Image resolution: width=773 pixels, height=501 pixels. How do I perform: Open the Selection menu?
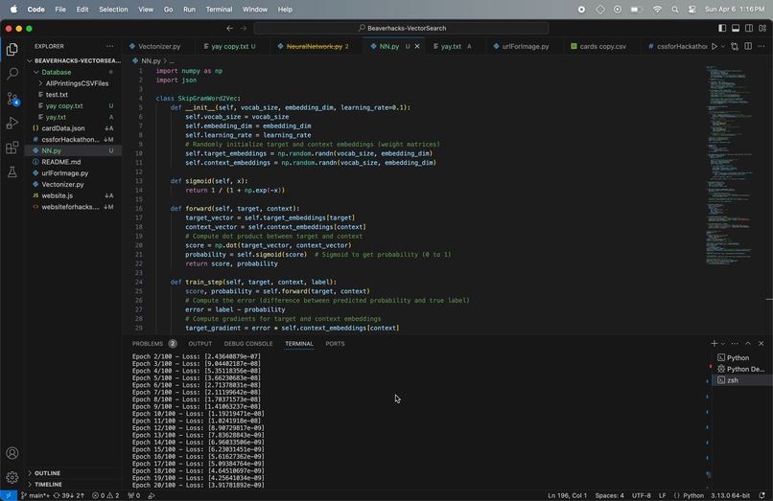coord(113,10)
